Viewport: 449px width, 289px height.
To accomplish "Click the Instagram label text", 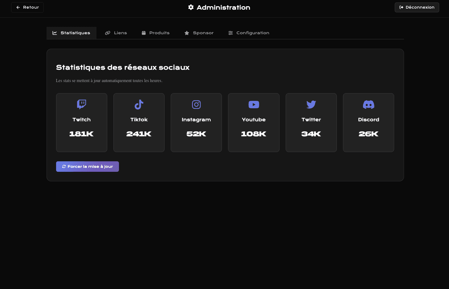I will [x=196, y=120].
